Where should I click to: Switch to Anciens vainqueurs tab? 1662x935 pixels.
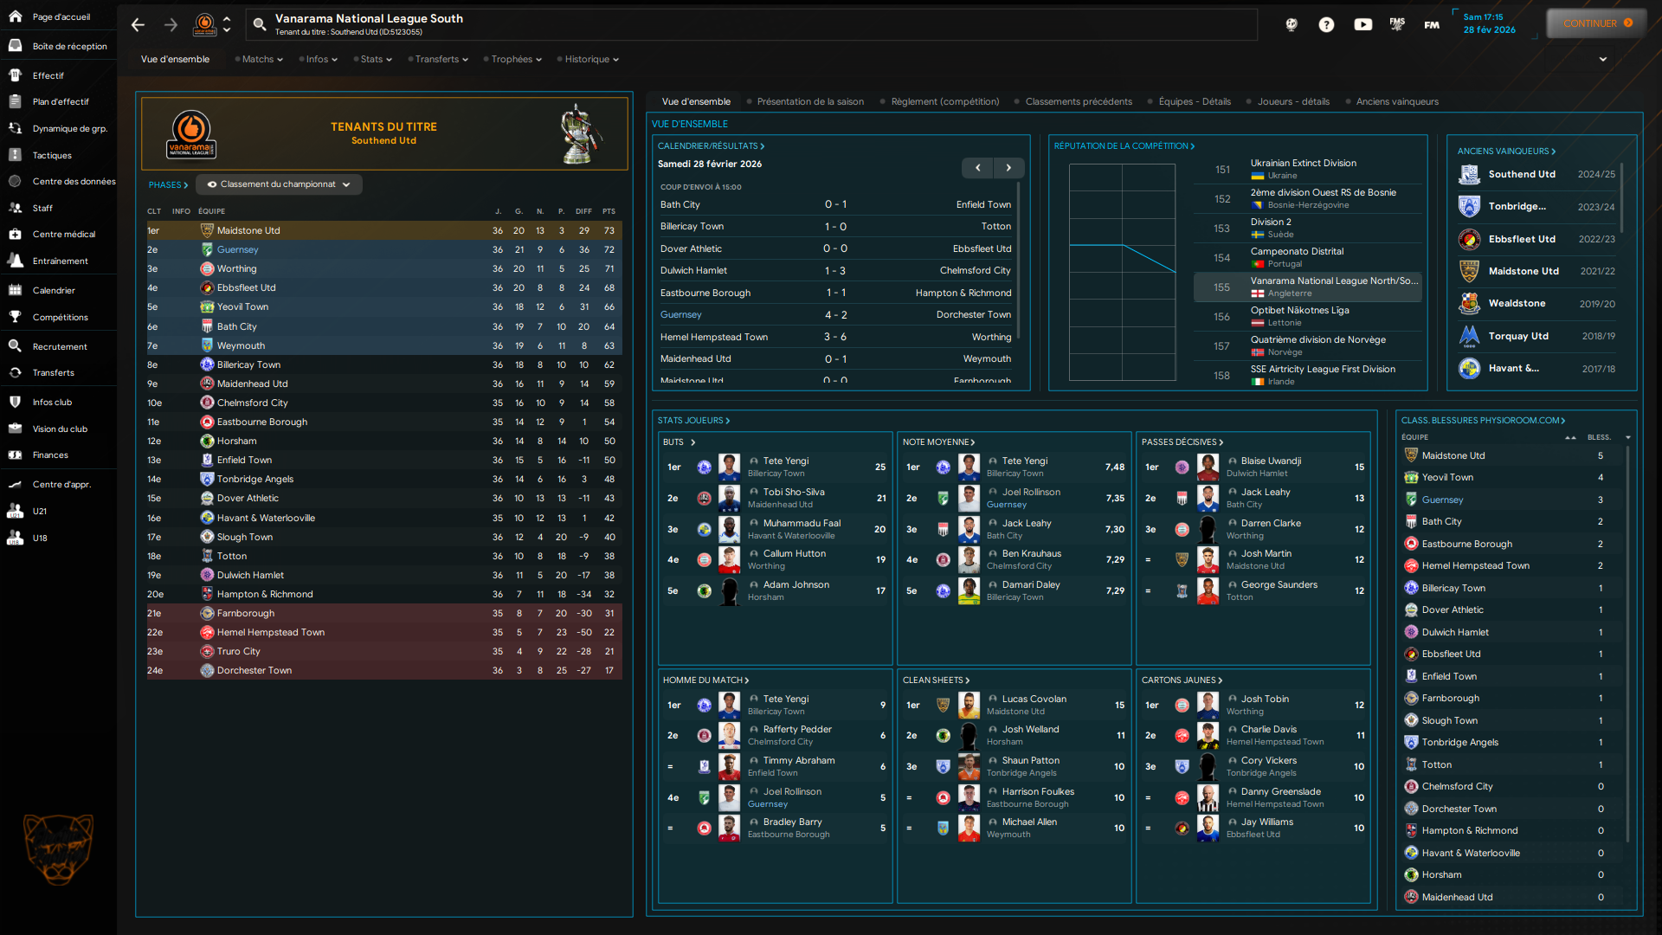(x=1396, y=101)
